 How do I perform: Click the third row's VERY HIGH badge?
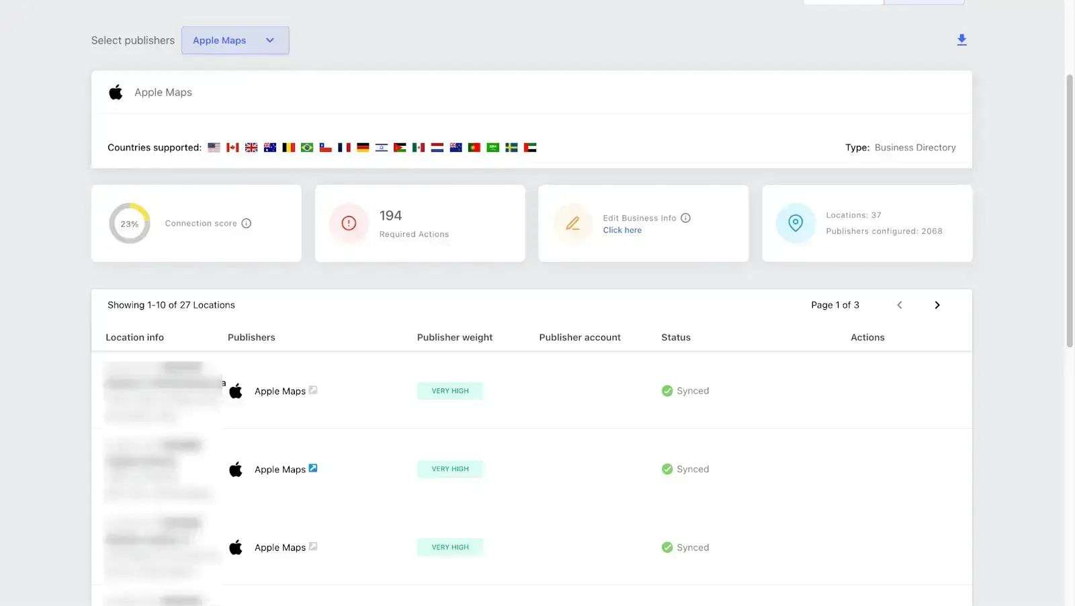coord(450,548)
